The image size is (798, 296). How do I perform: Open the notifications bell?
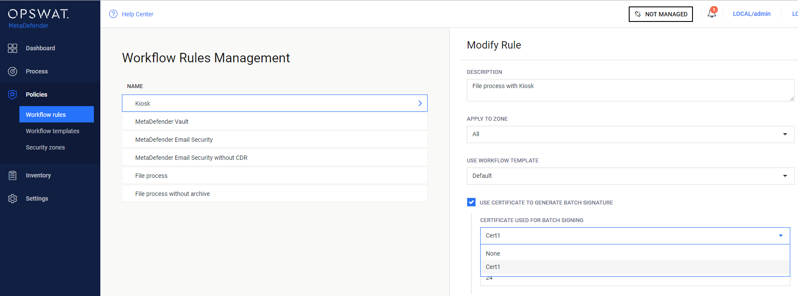pos(712,13)
